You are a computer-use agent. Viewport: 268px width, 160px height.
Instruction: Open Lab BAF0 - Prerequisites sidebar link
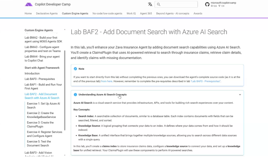click(x=40, y=79)
